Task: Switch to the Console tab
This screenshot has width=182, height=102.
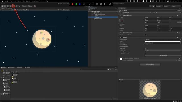Action: 28,67
